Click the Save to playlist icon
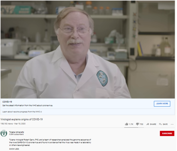 [160, 124]
